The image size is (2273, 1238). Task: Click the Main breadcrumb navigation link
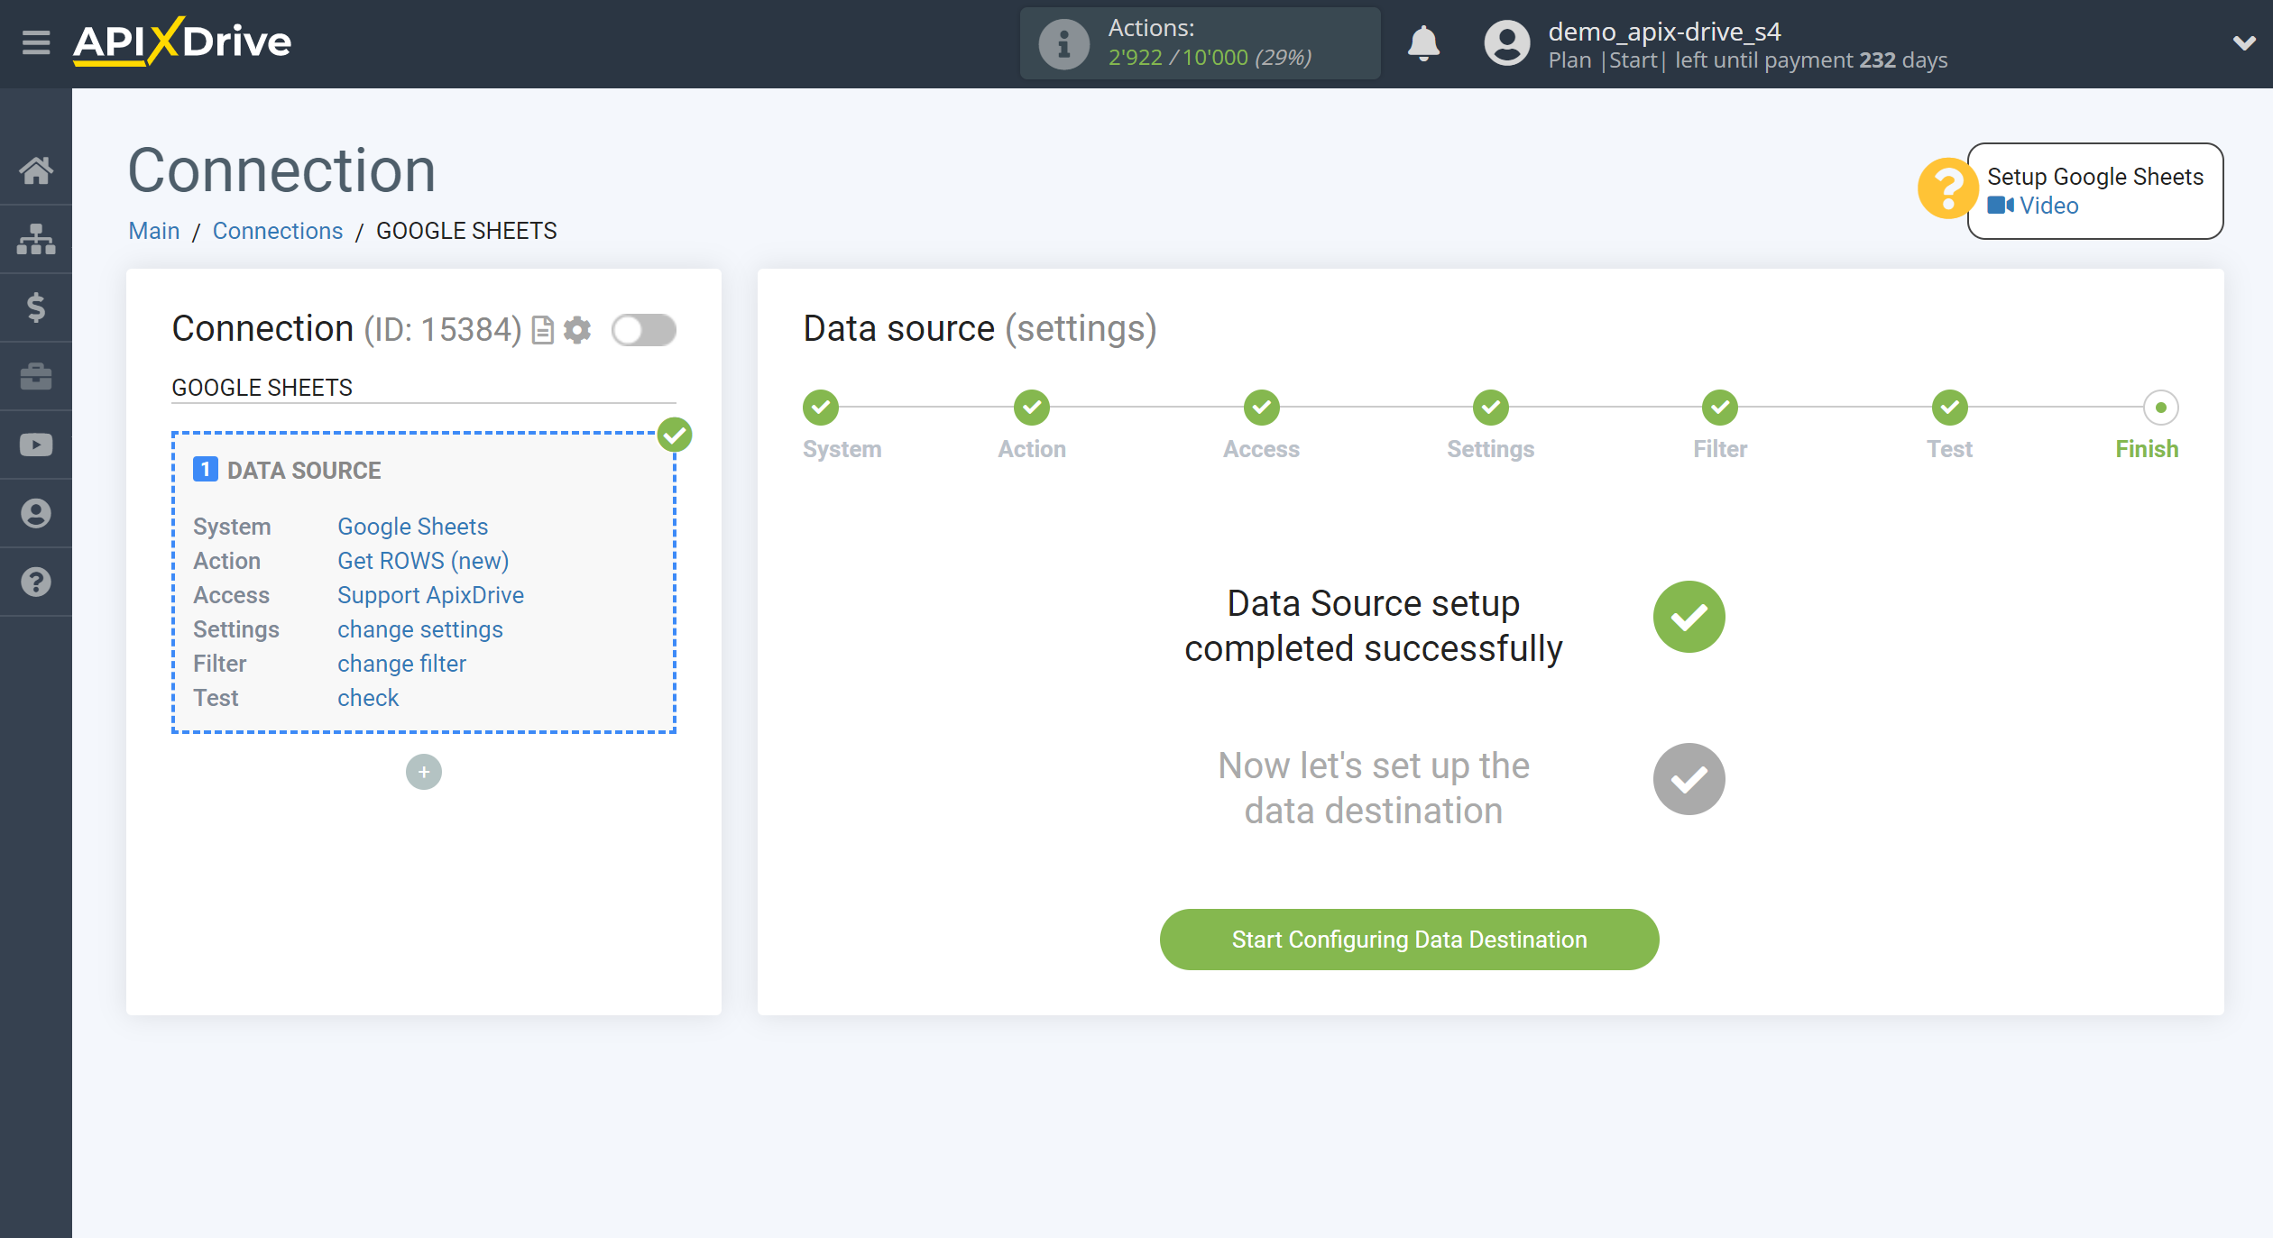click(x=152, y=230)
